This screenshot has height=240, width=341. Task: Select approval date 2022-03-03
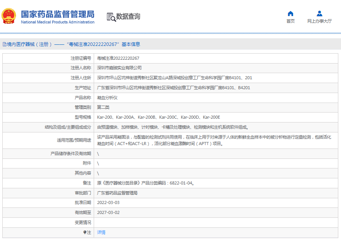[x=108, y=202]
